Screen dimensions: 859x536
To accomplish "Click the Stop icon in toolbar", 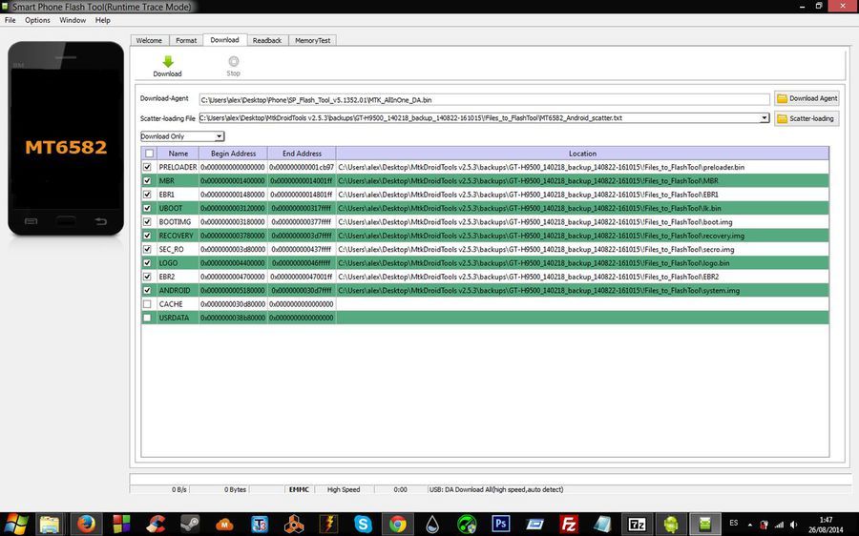I will click(x=234, y=61).
